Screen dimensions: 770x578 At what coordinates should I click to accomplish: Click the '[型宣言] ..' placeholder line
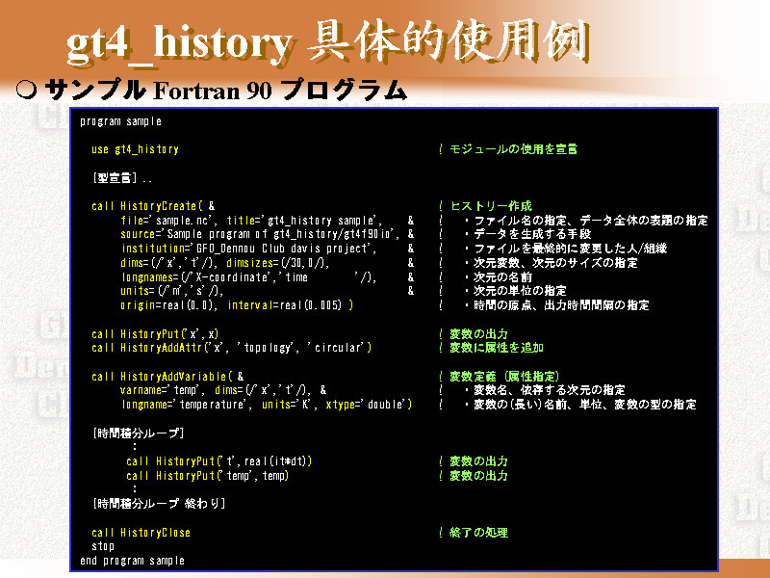click(122, 178)
